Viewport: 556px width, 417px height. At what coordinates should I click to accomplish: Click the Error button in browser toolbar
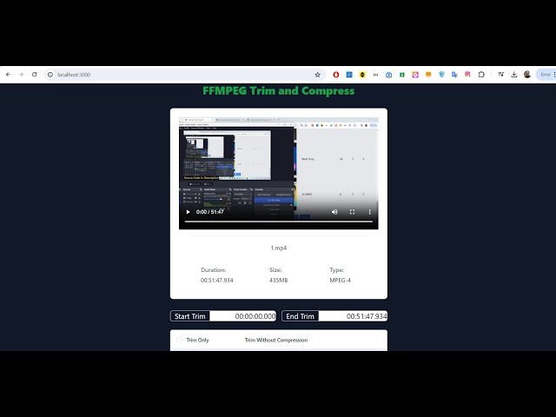pyautogui.click(x=546, y=75)
